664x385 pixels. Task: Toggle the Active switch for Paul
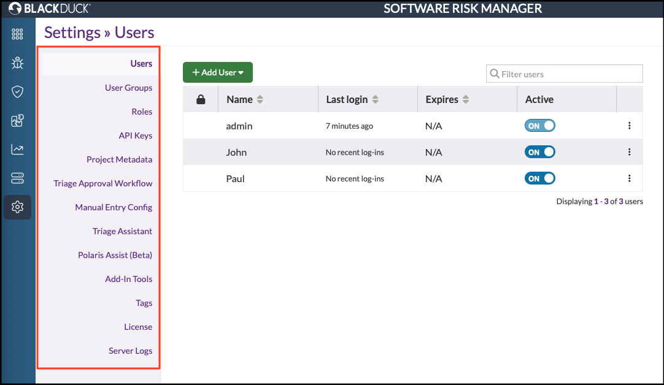[x=540, y=178]
